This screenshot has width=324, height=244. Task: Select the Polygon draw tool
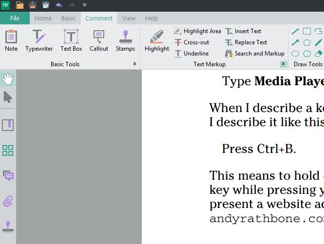click(x=306, y=42)
